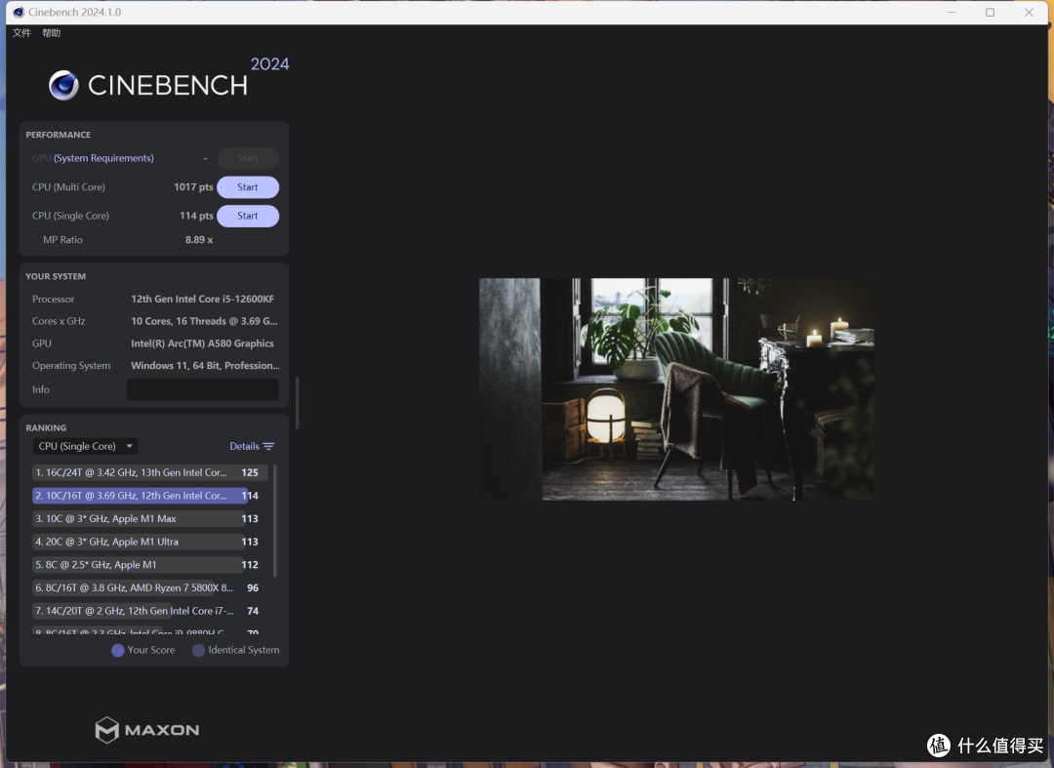Screen dimensions: 1054x768
Task: Click the Maxon logo at bottom
Action: [x=147, y=730]
